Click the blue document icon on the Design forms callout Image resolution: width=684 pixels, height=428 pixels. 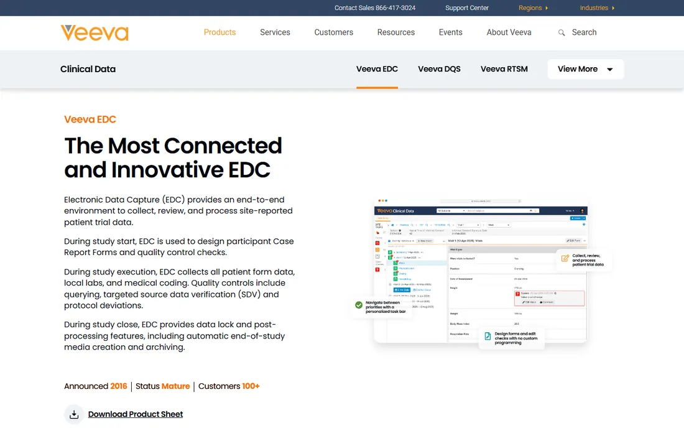[488, 336]
